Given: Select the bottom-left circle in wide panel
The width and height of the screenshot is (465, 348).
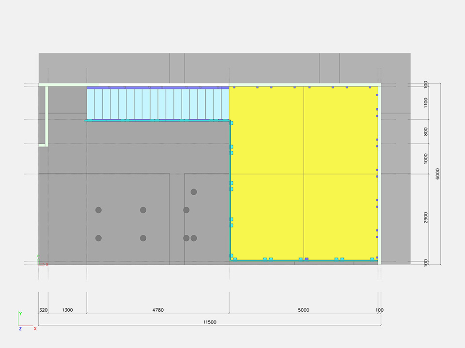Looking at the screenshot, I should click(98, 238).
